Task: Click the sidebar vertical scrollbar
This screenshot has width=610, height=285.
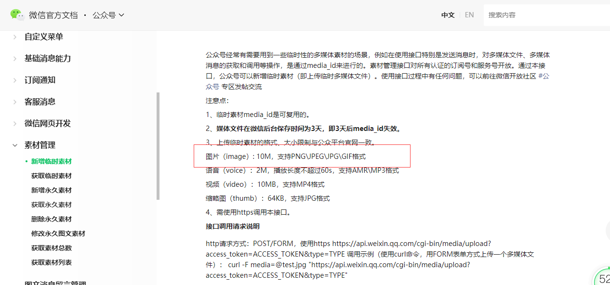Action: (x=158, y=146)
